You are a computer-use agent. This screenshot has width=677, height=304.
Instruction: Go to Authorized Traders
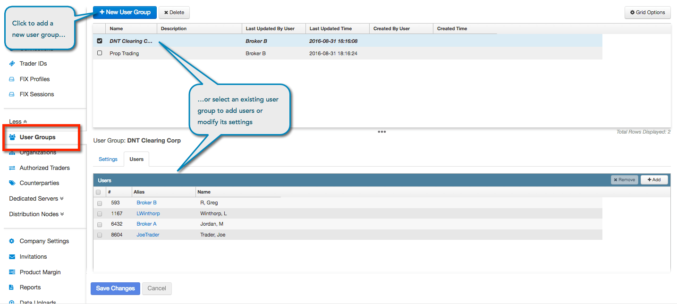(44, 168)
